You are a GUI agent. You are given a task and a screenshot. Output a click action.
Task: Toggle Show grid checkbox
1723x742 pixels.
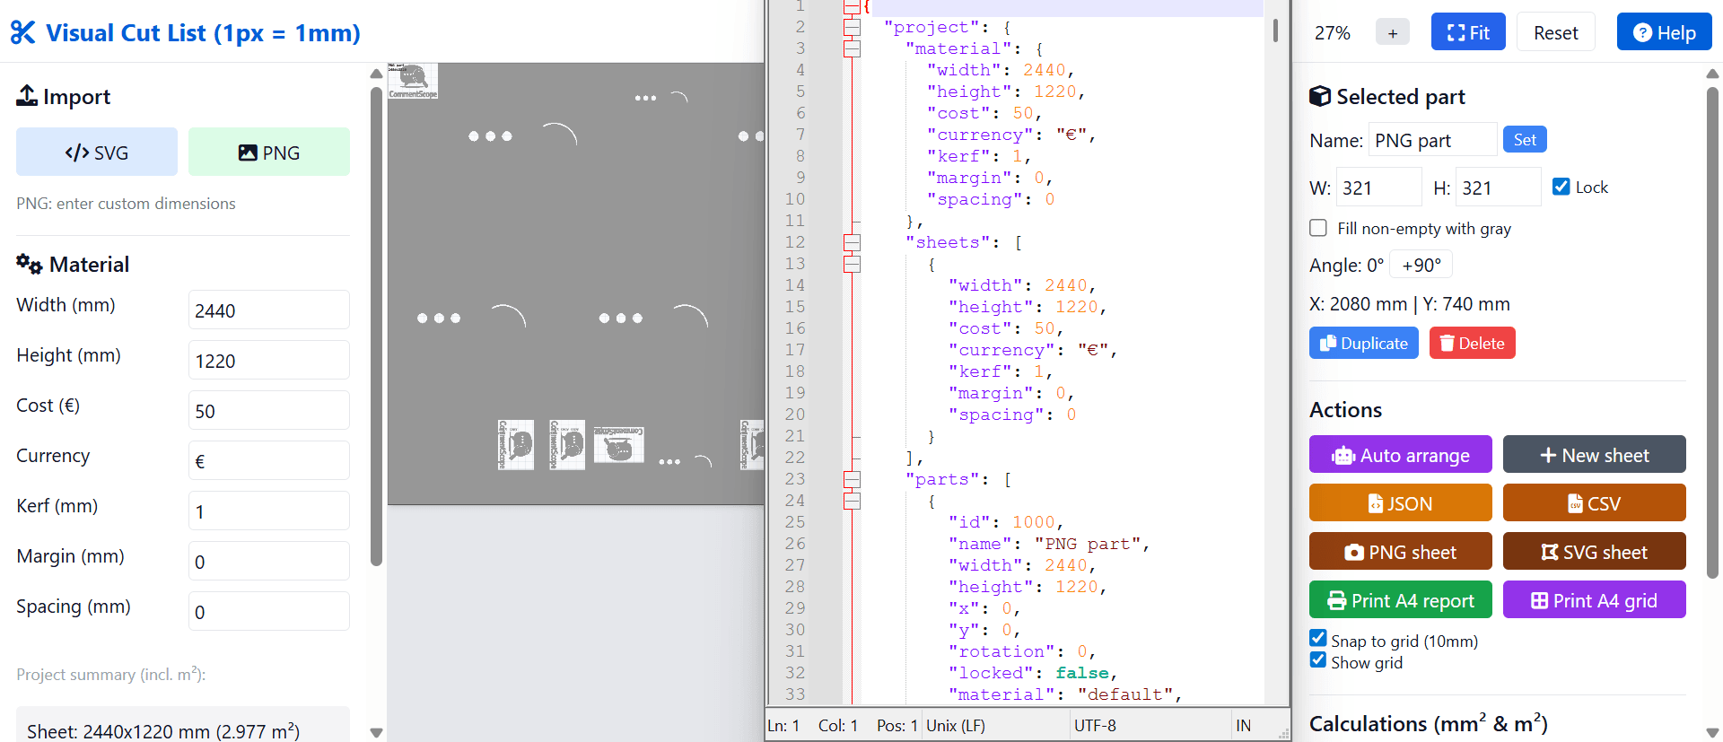click(x=1318, y=660)
